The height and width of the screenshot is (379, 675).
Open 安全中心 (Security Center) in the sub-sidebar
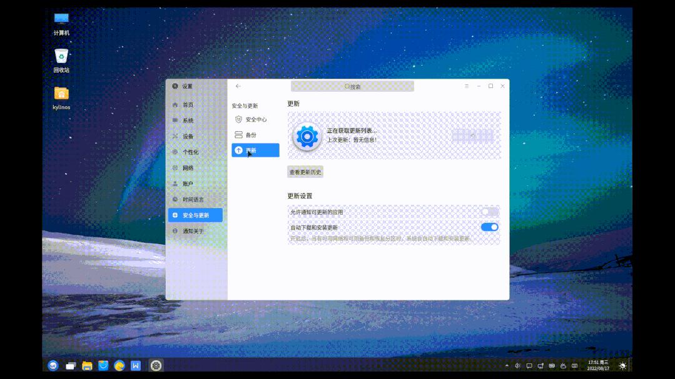pos(253,119)
